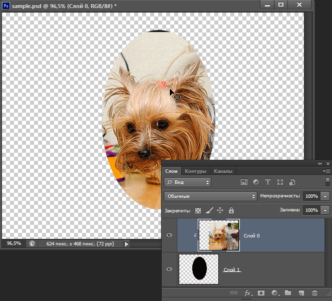Click the lock transparent pixels icon
The image size is (332, 301).
198,211
